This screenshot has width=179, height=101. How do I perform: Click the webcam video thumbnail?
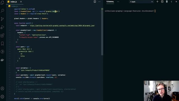[161, 91]
